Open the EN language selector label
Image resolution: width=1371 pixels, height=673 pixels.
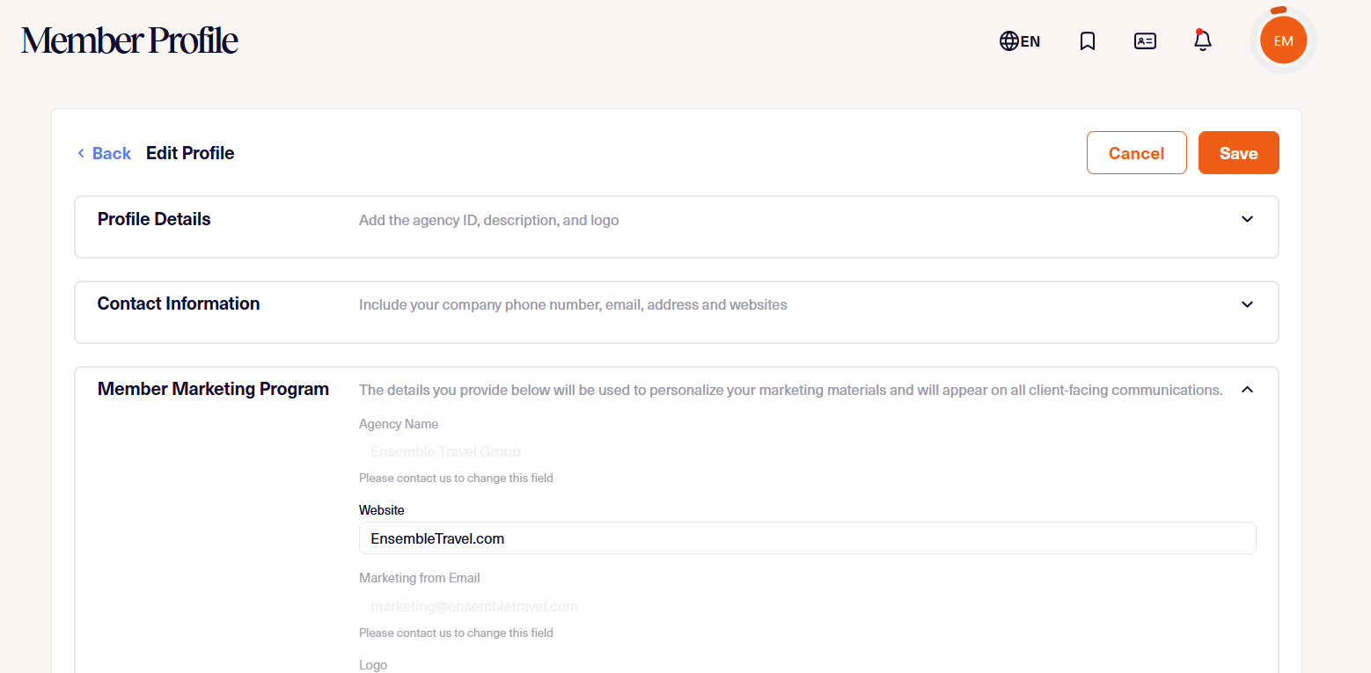tap(1030, 41)
